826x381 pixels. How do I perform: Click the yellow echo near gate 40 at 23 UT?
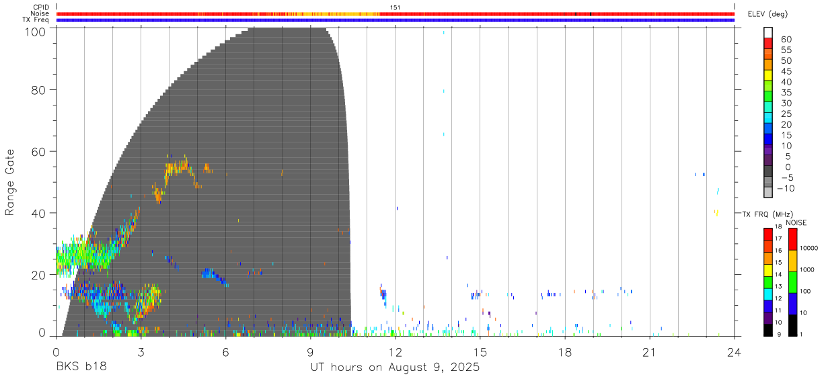point(716,212)
